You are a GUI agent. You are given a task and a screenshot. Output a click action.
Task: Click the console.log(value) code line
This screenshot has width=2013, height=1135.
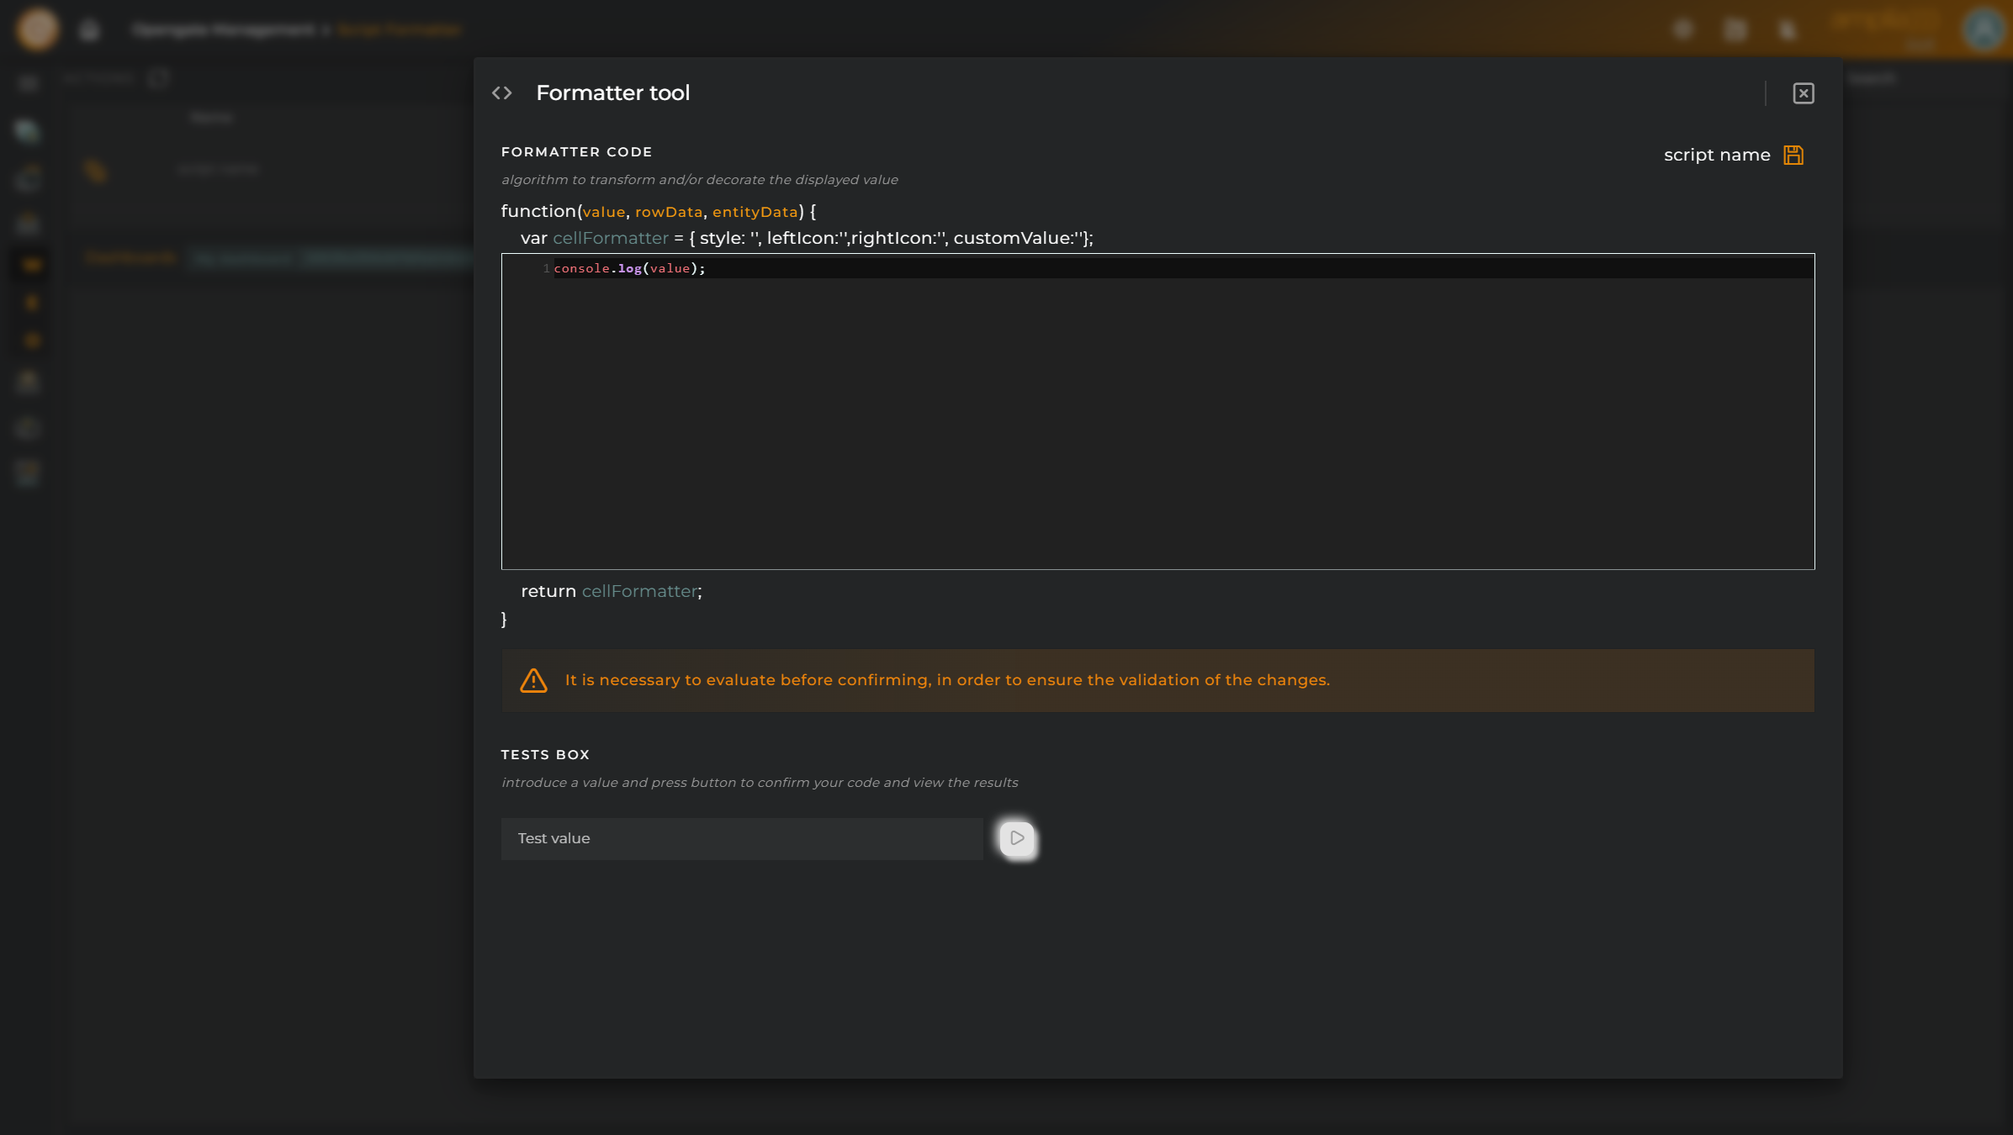629,268
